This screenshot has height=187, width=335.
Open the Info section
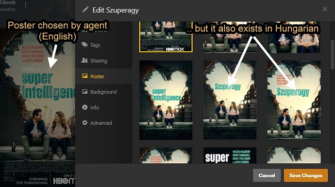(103, 107)
